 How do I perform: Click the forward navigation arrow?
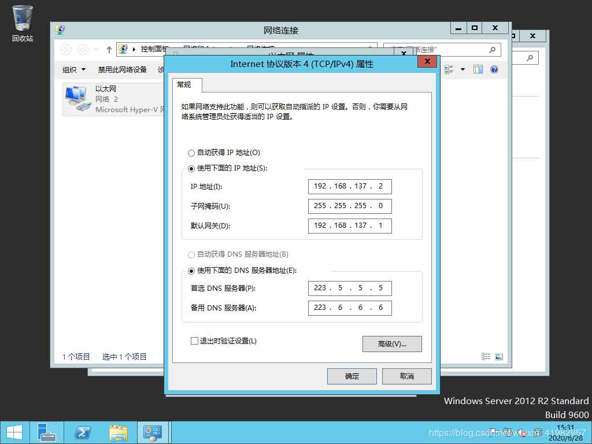pyautogui.click(x=82, y=50)
